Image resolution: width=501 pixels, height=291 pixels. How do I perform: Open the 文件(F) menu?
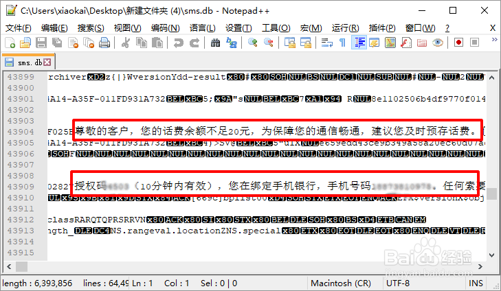click(x=19, y=28)
